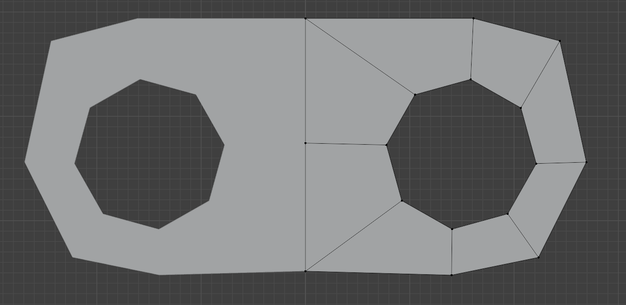Select outer top vertex directly above the hole's top vertex

click(473, 19)
